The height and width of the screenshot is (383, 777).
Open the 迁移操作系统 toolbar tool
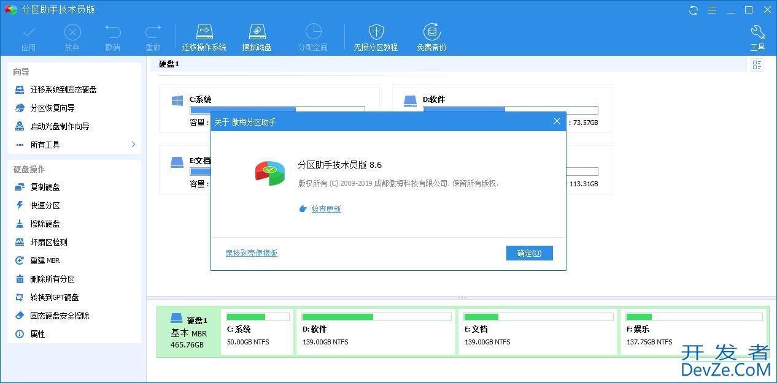click(204, 38)
